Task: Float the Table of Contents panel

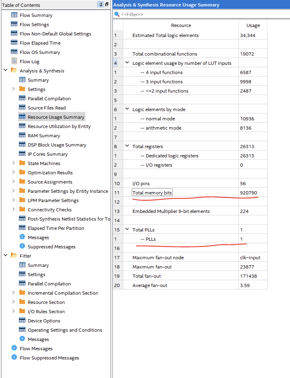Action: pos(107,5)
